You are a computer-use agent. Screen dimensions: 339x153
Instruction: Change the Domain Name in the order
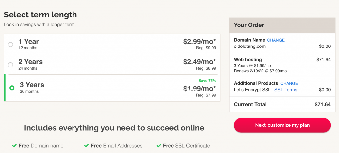click(276, 40)
